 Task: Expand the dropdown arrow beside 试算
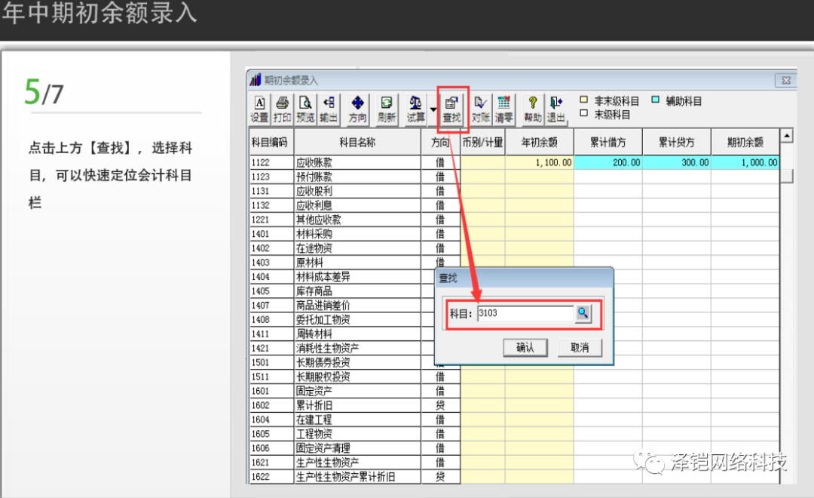pos(433,109)
